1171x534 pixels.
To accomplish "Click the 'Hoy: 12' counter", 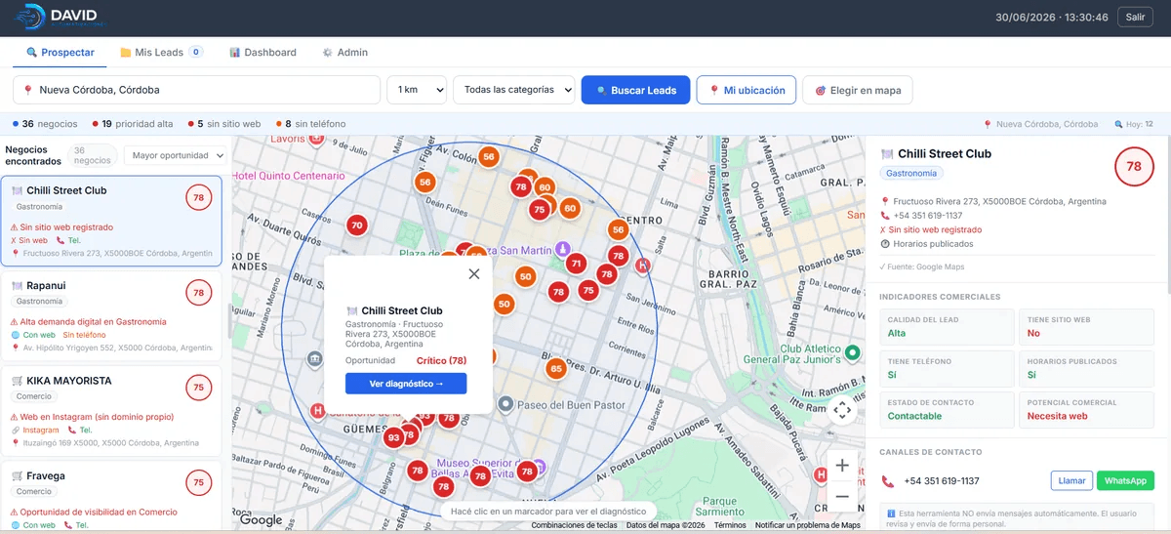I will click(1134, 124).
